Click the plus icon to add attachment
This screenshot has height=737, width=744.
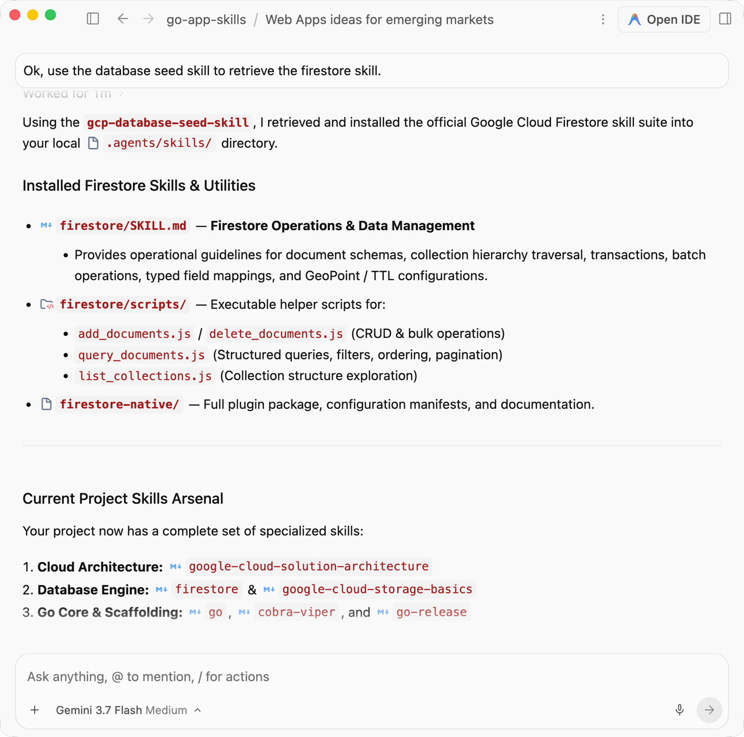[x=35, y=710]
